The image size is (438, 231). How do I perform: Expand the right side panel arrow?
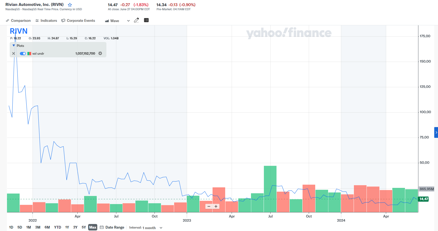tap(436, 132)
